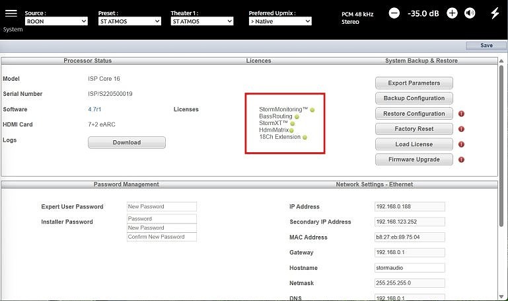Click the Secondary IP Address field
Image resolution: width=508 pixels, height=301 pixels.
[x=410, y=222]
